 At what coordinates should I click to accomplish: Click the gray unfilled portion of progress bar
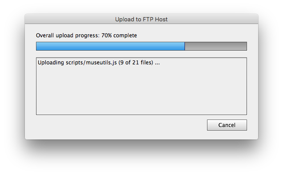215,46
